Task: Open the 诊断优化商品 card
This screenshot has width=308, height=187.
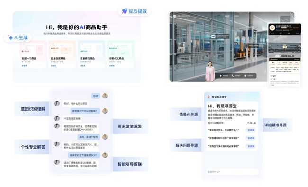Action: 121,54
